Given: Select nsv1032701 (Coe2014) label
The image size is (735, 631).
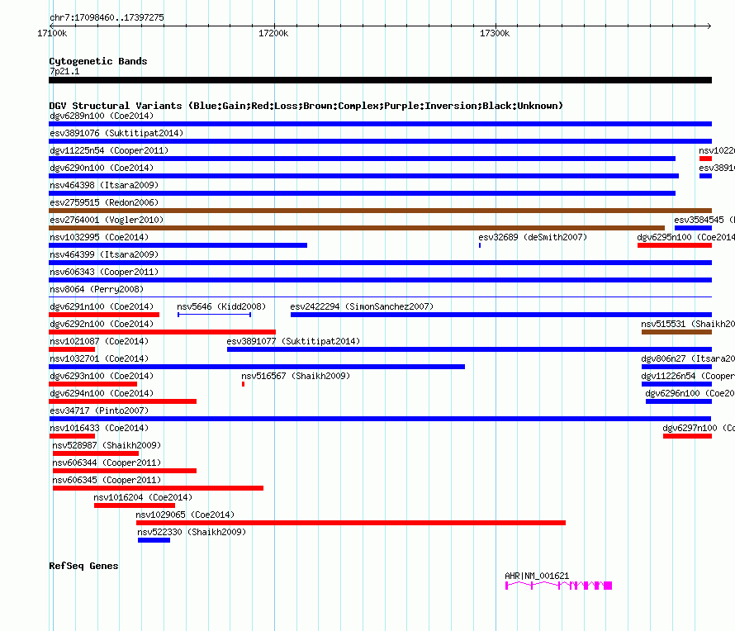Looking at the screenshot, I should pos(99,358).
